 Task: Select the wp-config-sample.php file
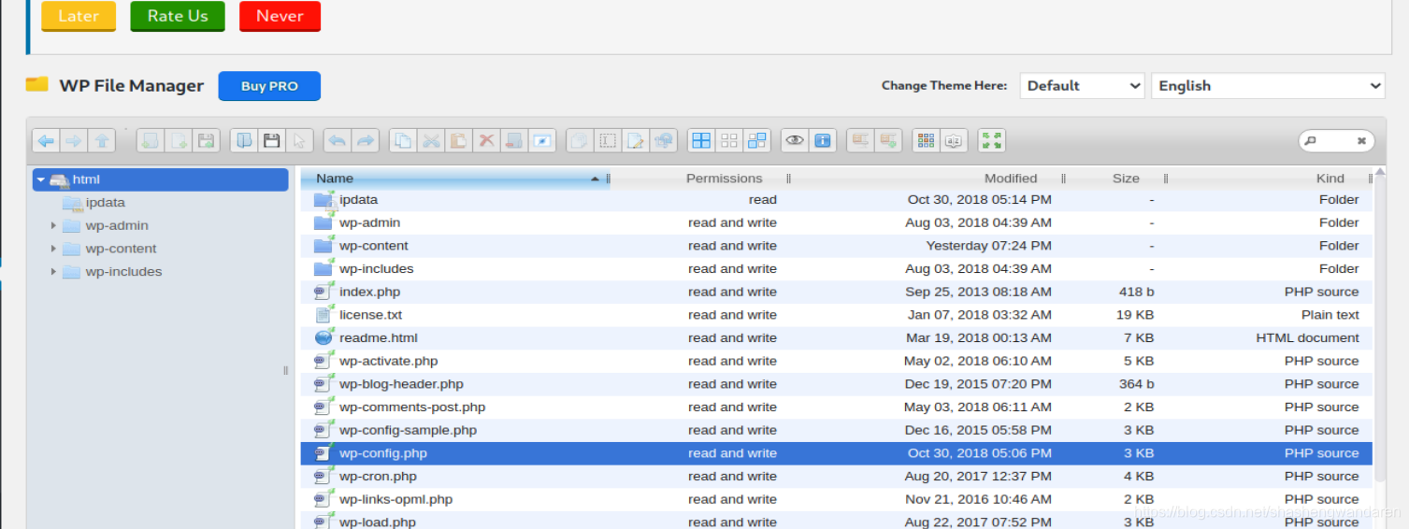coord(837,430)
